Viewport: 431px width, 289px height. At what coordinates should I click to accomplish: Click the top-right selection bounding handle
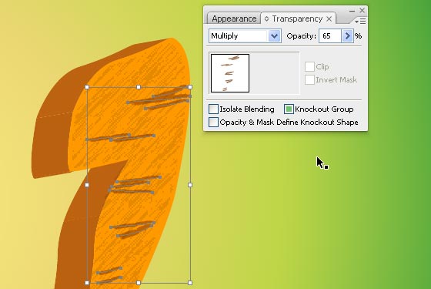click(190, 87)
